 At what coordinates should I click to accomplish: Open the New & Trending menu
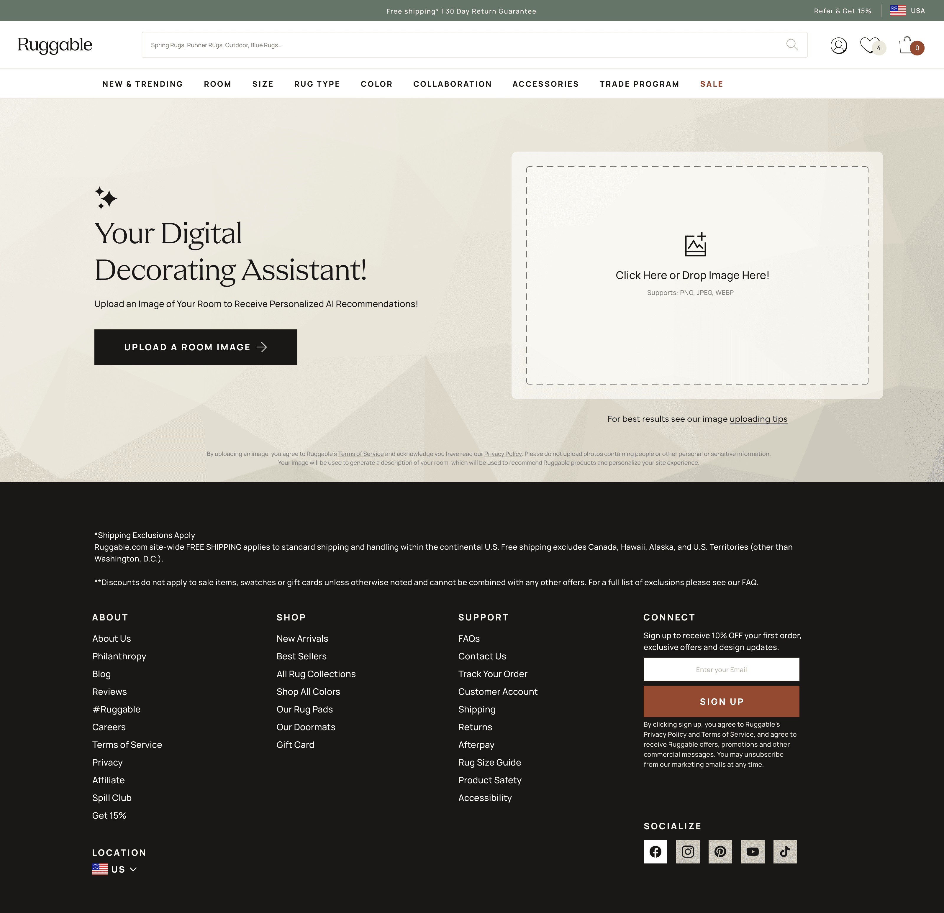pos(142,84)
